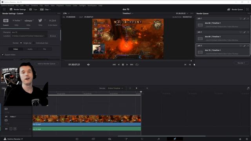Toggle the Render Settings panel button
Viewport: 251px width, 141px height.
pos(18,9)
